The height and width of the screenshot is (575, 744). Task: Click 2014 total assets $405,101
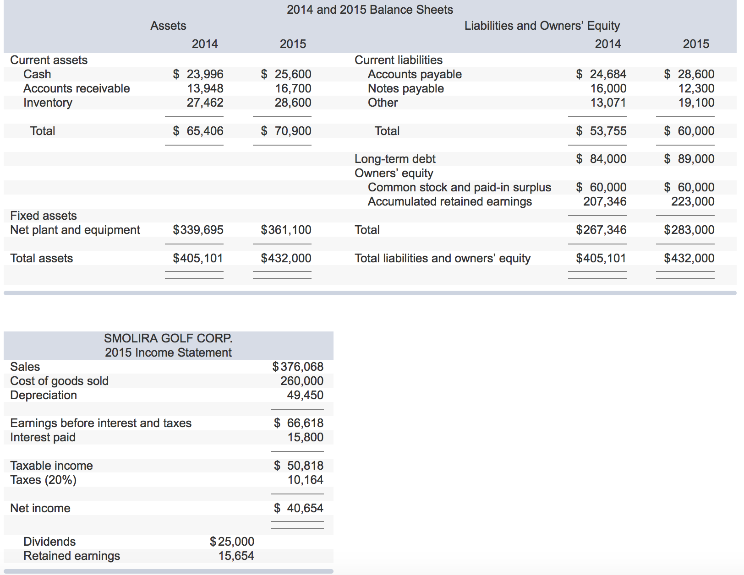coord(198,258)
